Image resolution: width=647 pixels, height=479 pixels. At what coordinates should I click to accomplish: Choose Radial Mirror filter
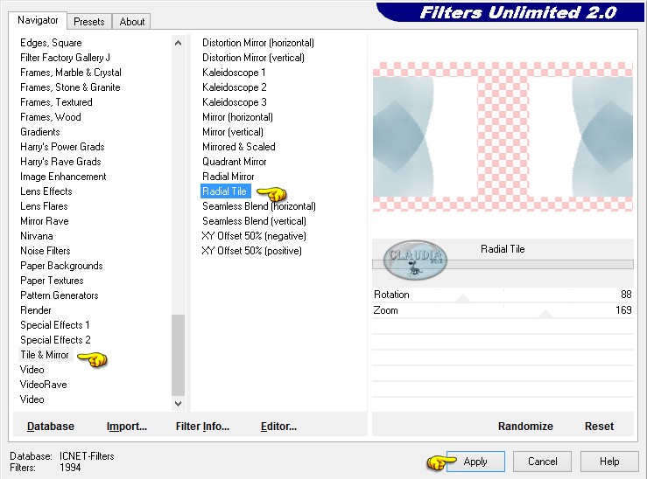point(229,177)
